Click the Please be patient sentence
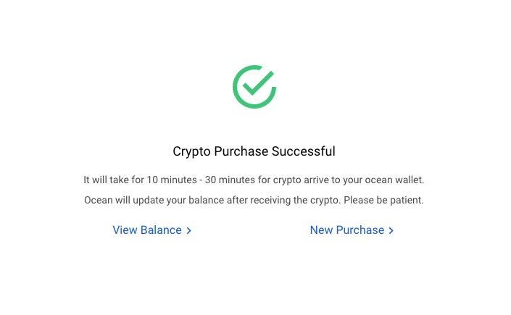511x315 pixels. (383, 200)
